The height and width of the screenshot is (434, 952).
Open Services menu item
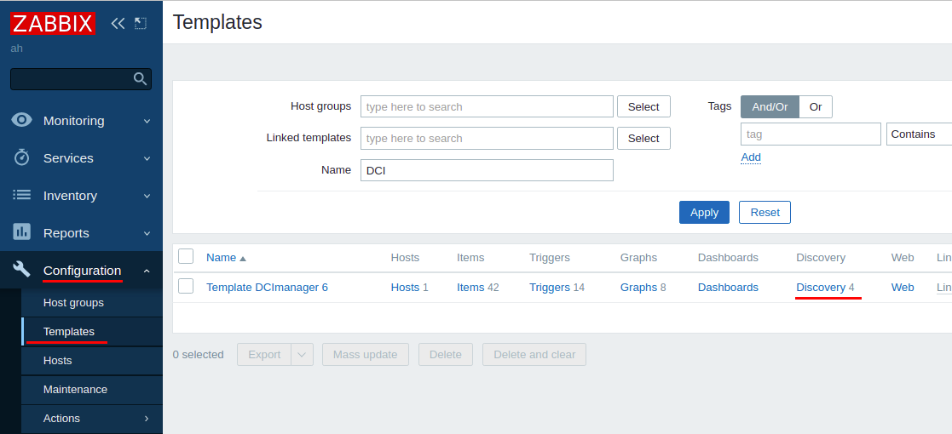tap(81, 158)
